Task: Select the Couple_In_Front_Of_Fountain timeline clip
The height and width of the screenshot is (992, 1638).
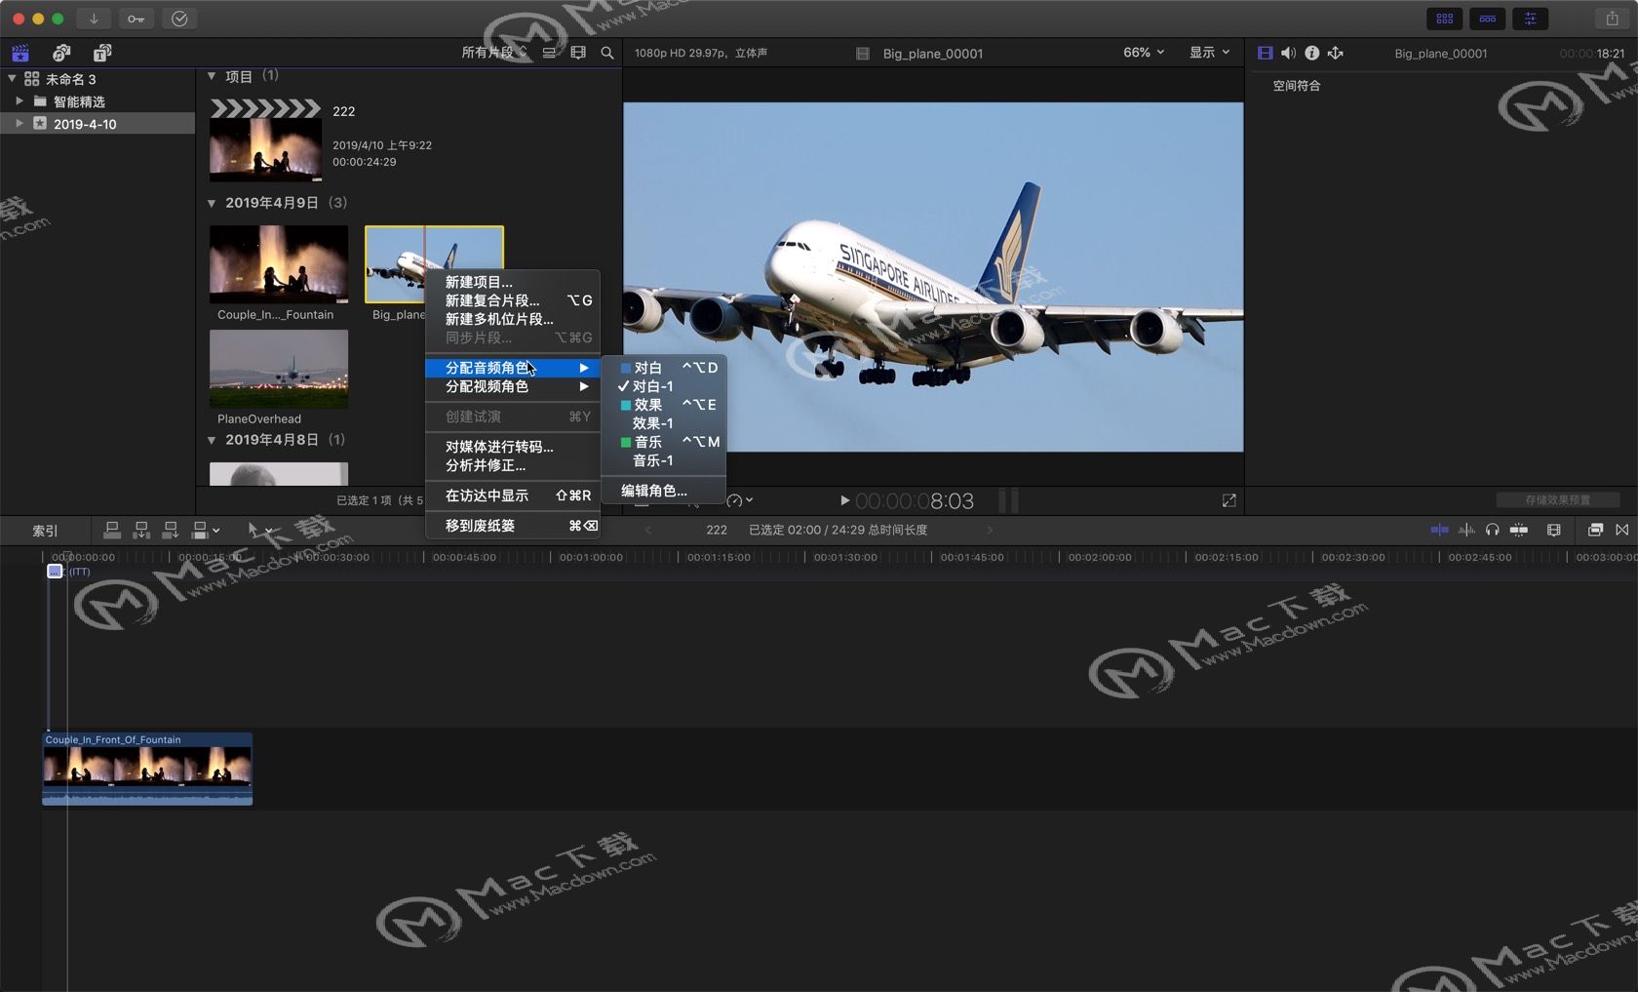Action: [x=147, y=769]
